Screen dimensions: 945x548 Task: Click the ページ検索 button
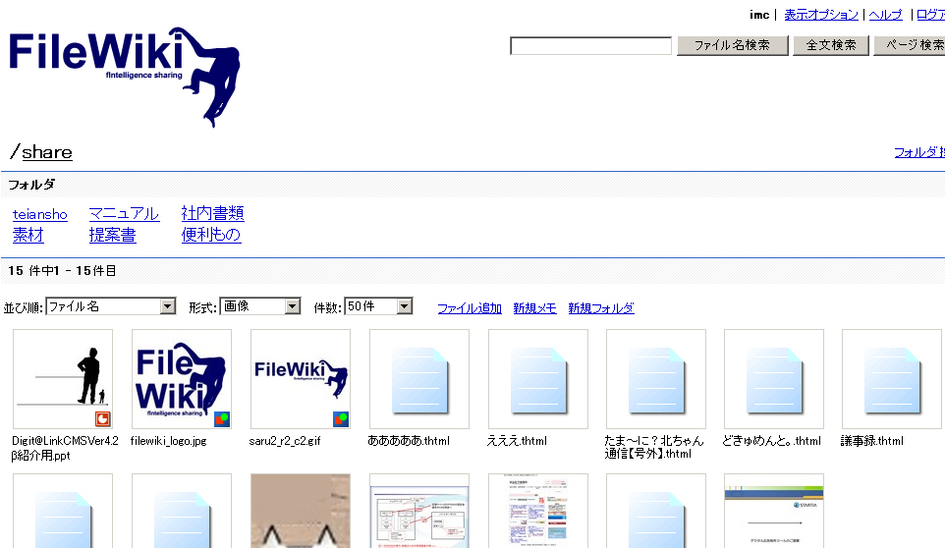tap(912, 45)
